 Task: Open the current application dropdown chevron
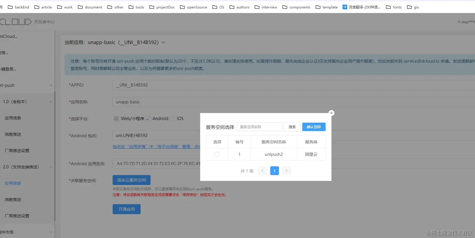coord(164,42)
